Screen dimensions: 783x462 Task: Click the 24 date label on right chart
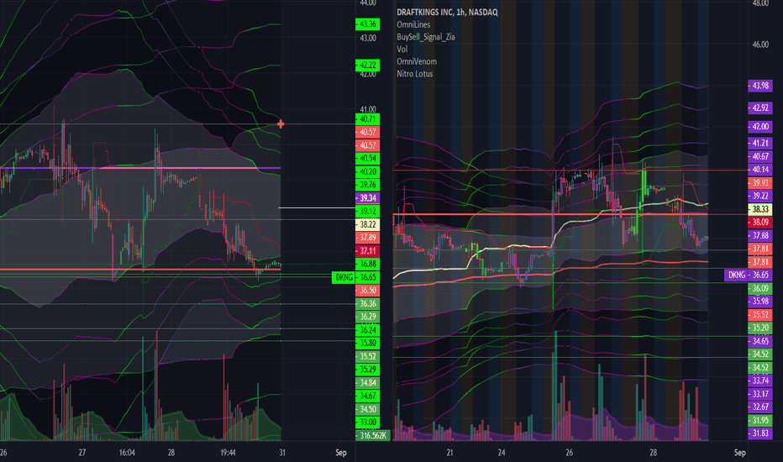click(502, 453)
